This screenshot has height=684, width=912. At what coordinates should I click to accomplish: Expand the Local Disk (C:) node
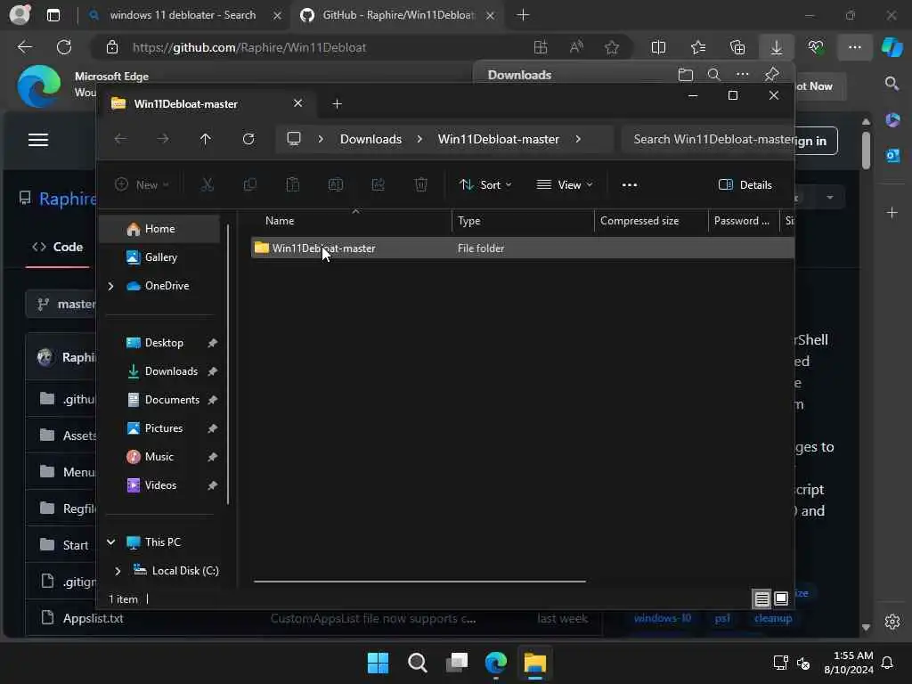(x=118, y=571)
